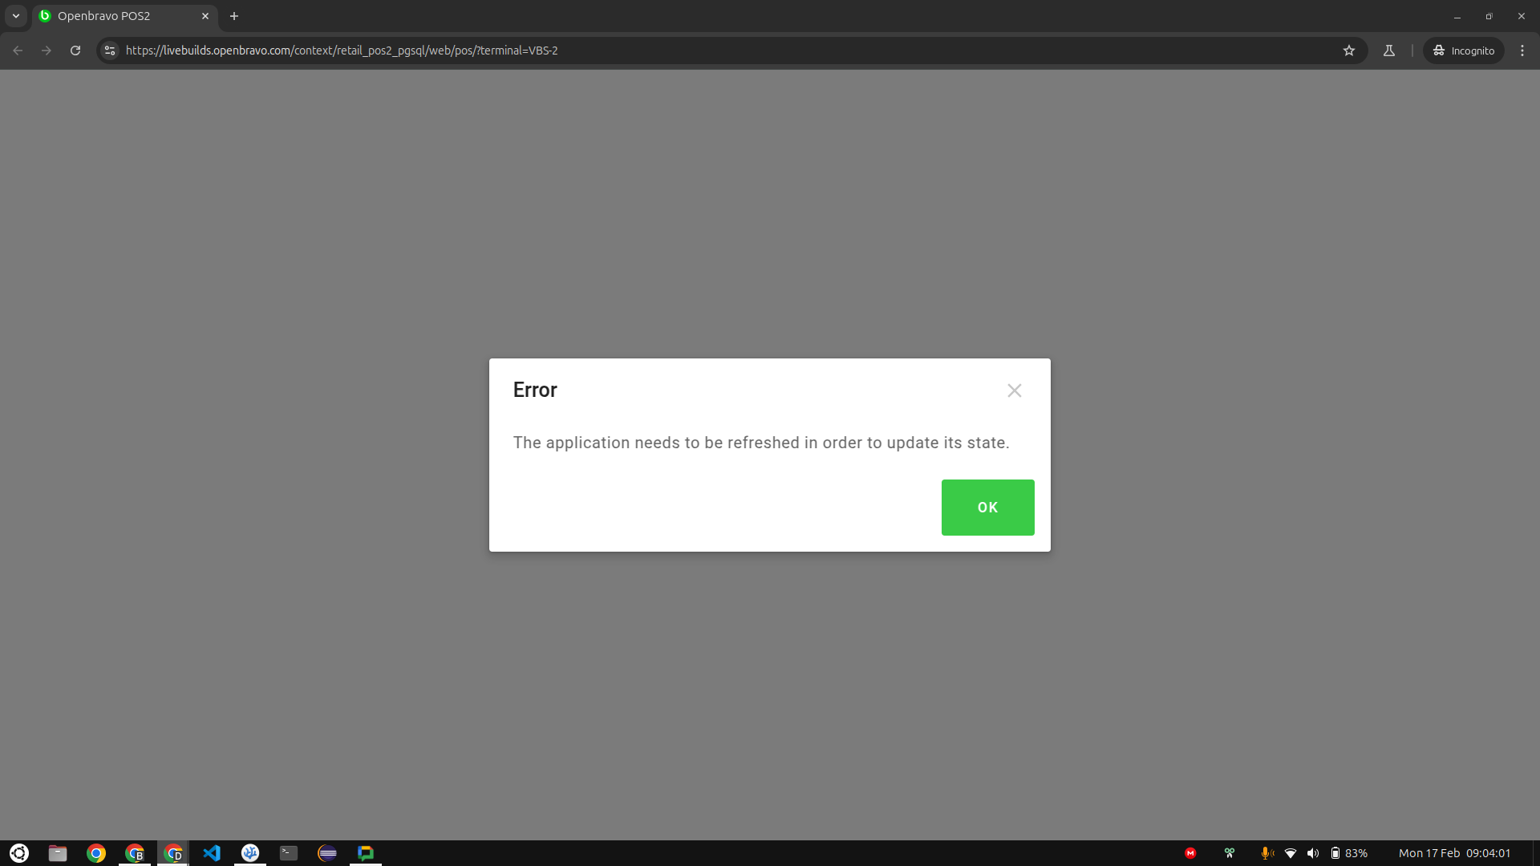This screenshot has height=866, width=1540.
Task: Click the green OK button
Action: click(987, 508)
